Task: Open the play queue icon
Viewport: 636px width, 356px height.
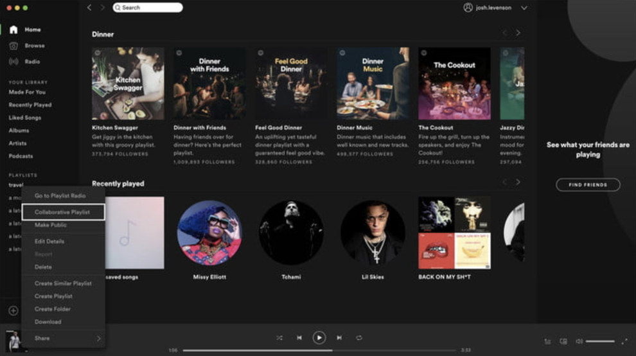Action: (547, 341)
